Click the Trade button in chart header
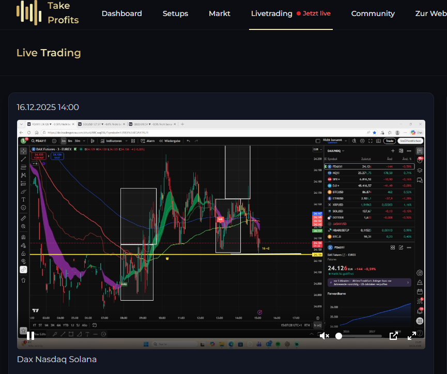Screen dimensions: 447x374 tap(389, 141)
